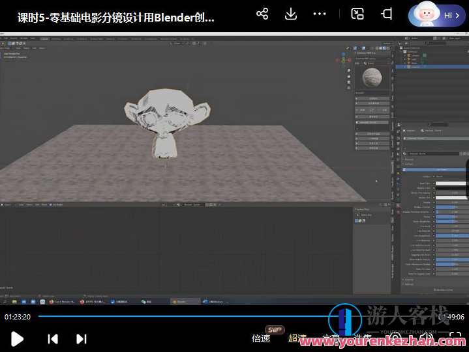Download the video using the download icon
Viewport: 469px width, 352px height.
[290, 14]
